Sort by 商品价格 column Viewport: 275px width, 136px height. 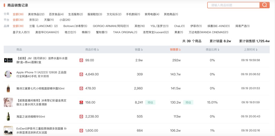click(x=92, y=49)
